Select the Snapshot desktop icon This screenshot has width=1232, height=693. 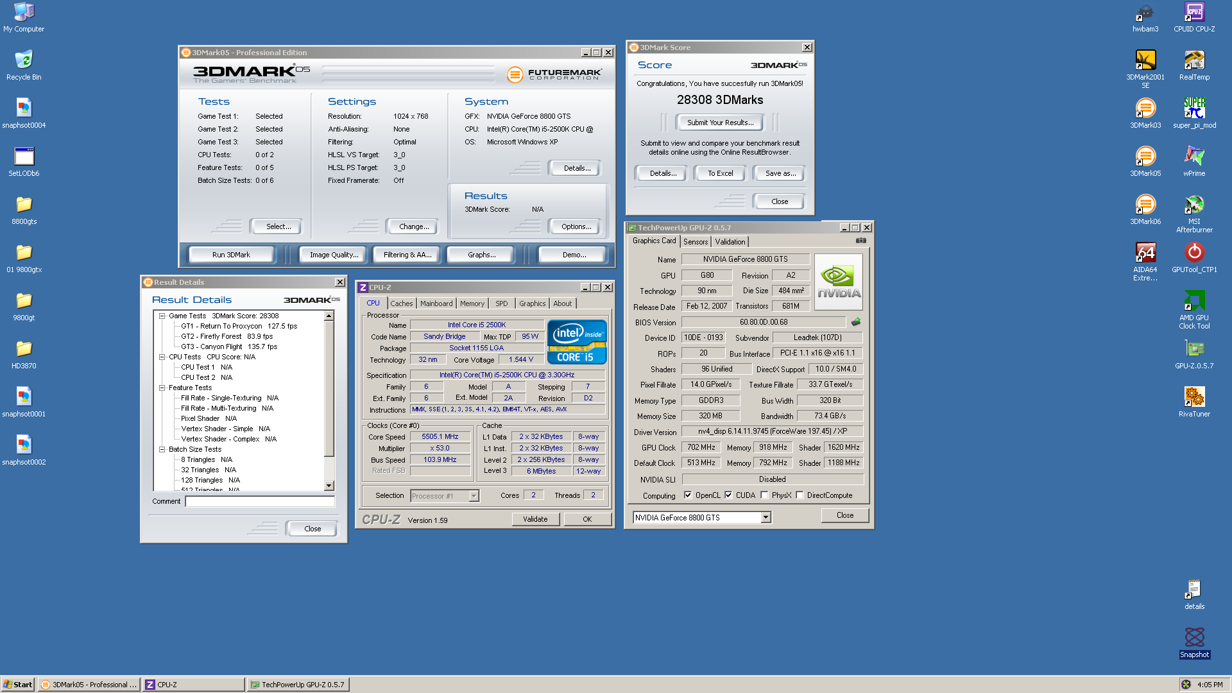tap(1194, 643)
